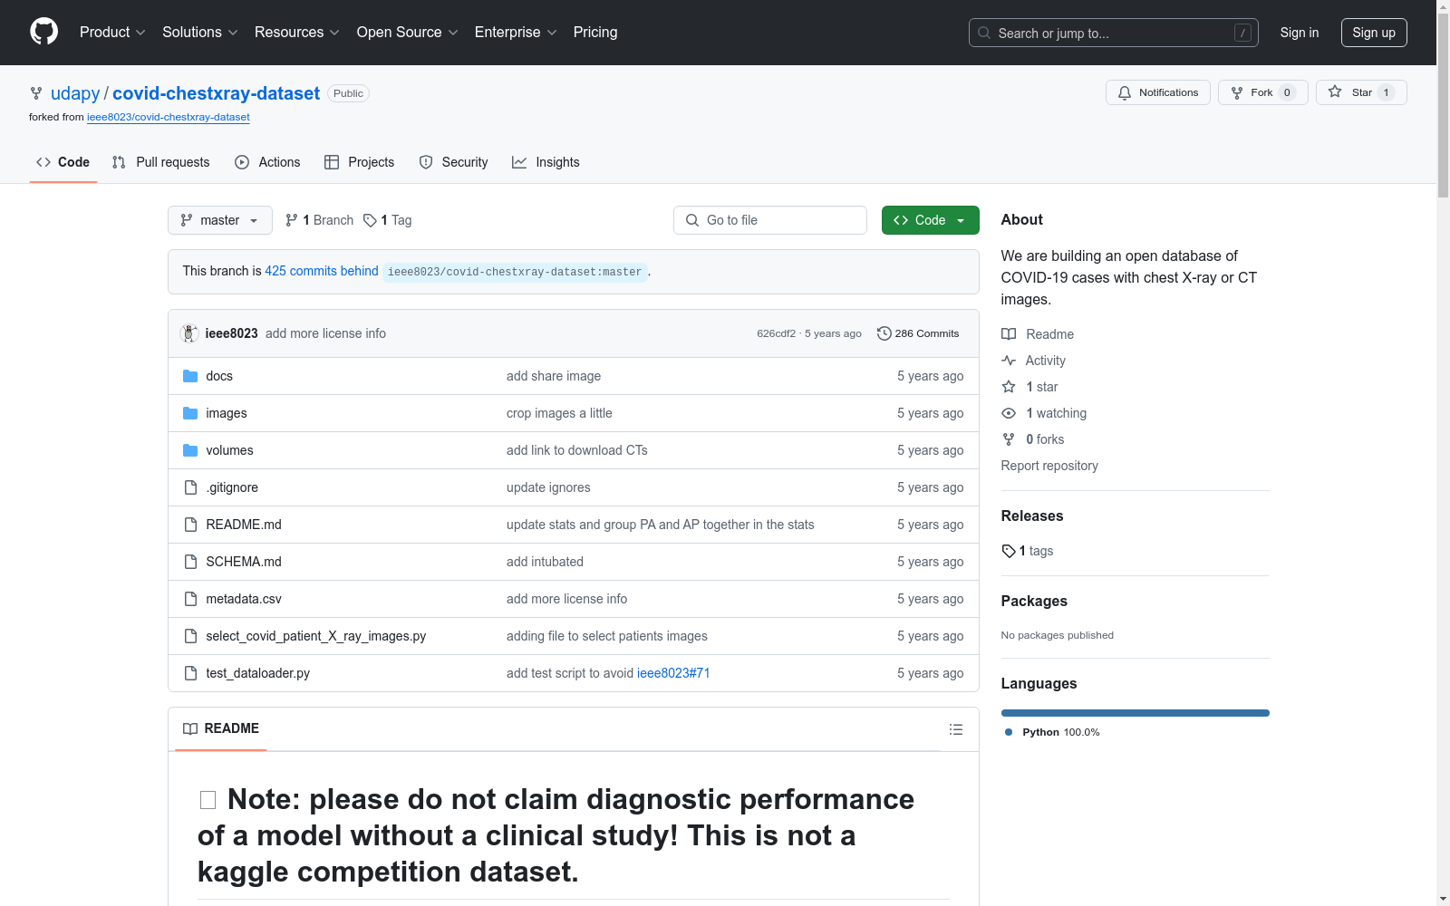
Task: Click the test_dataloader.py file icon
Action: tap(190, 673)
